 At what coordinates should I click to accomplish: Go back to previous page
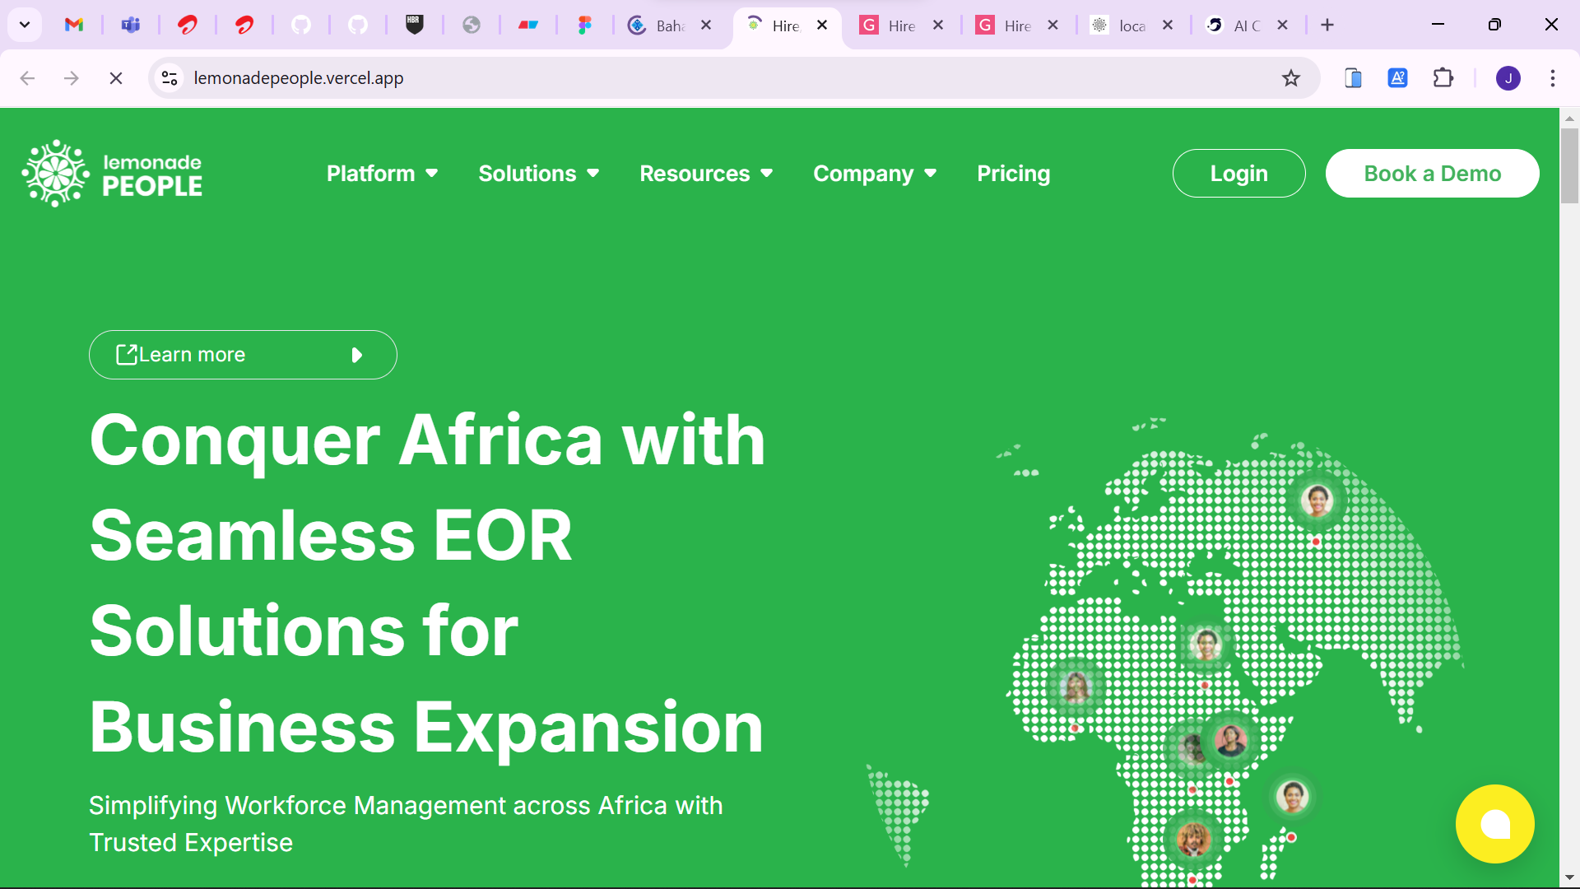27,78
